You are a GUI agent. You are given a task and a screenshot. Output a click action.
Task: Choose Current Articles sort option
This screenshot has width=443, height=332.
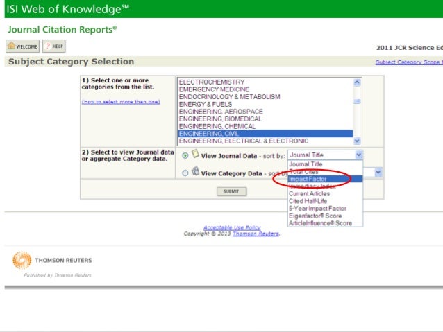[325, 194]
